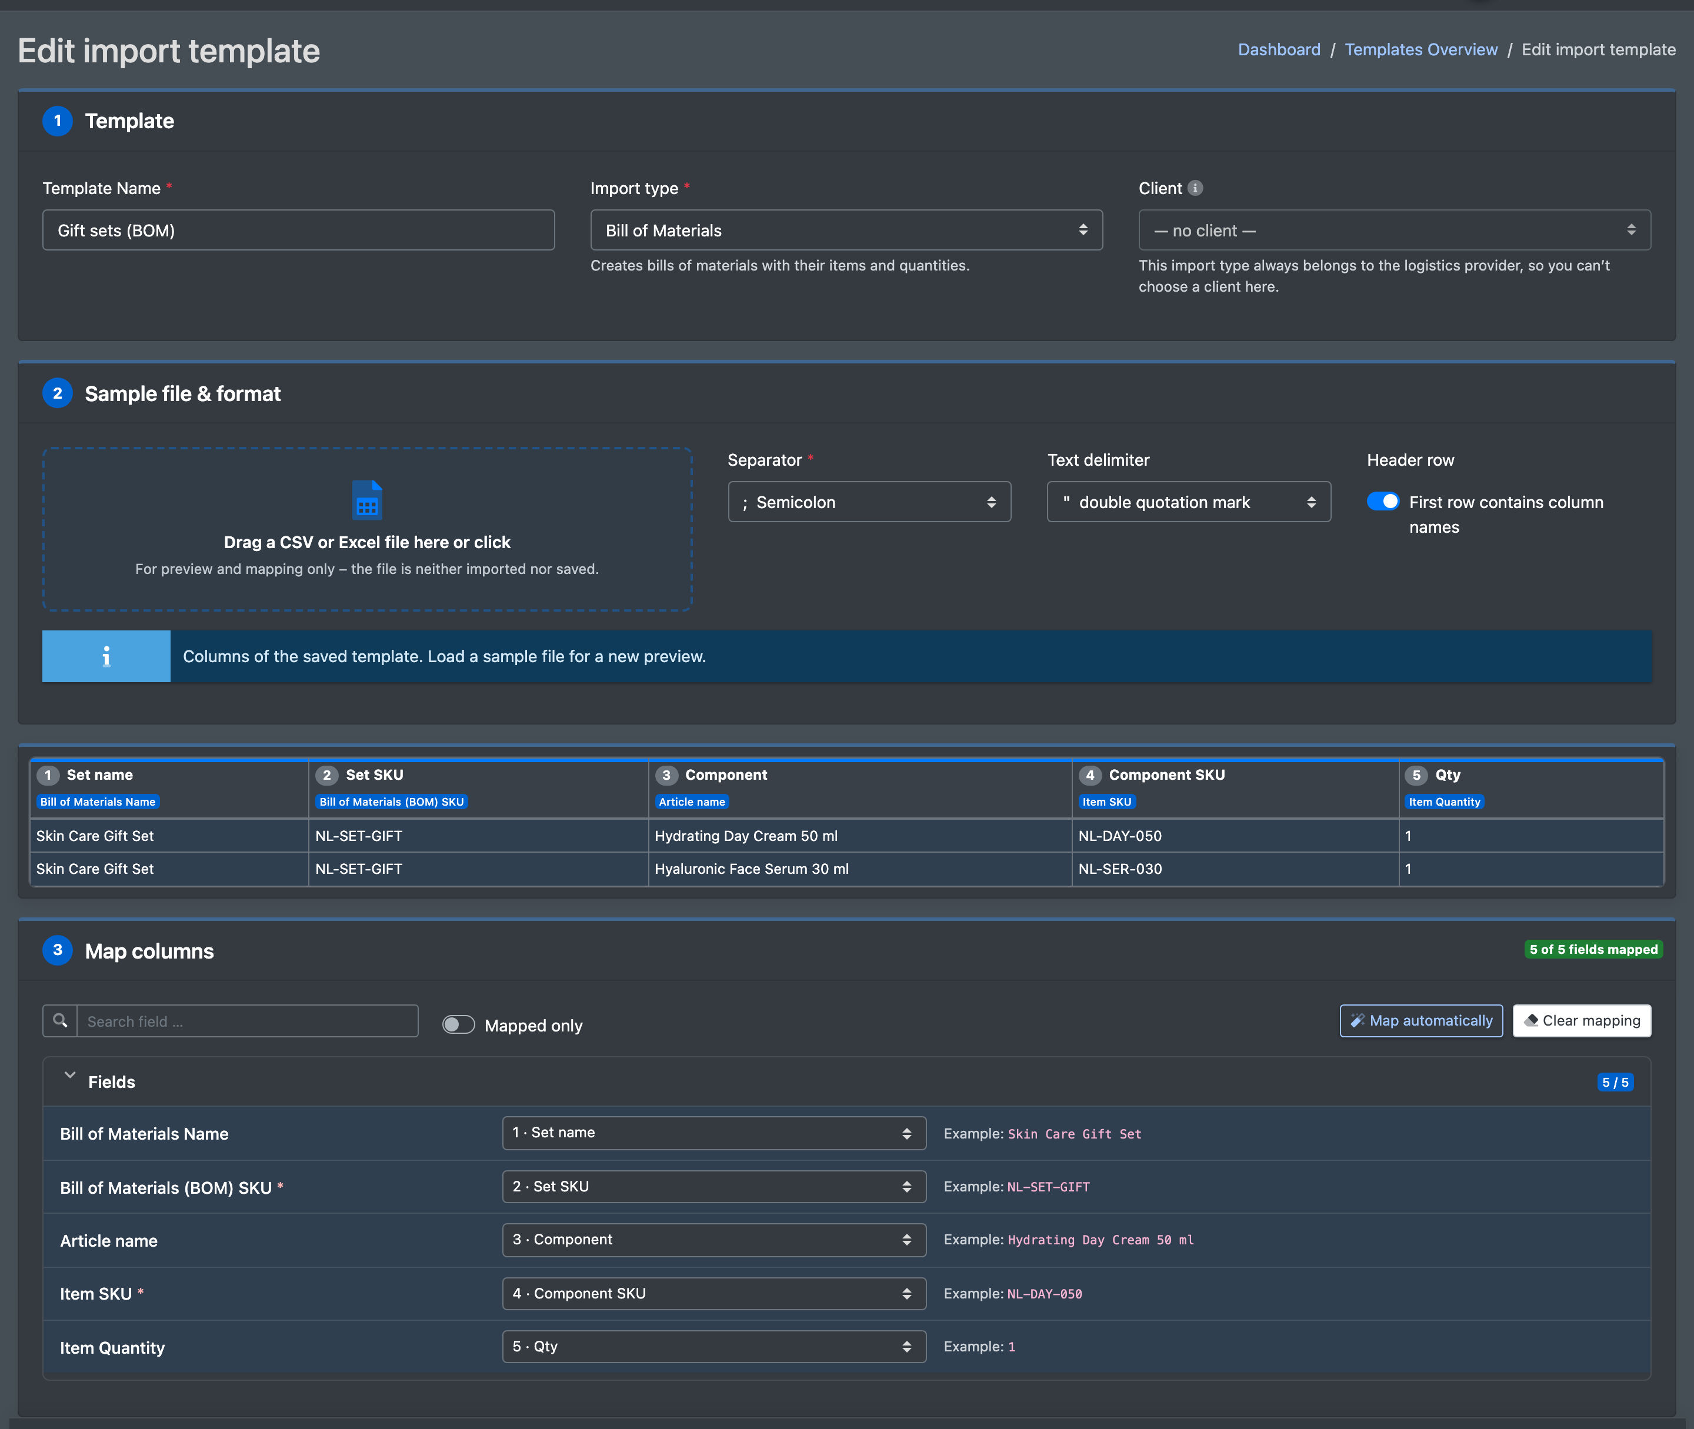Viewport: 1694px width, 1429px height.
Task: Click the NL-SER-030 table cell
Action: pos(1235,869)
